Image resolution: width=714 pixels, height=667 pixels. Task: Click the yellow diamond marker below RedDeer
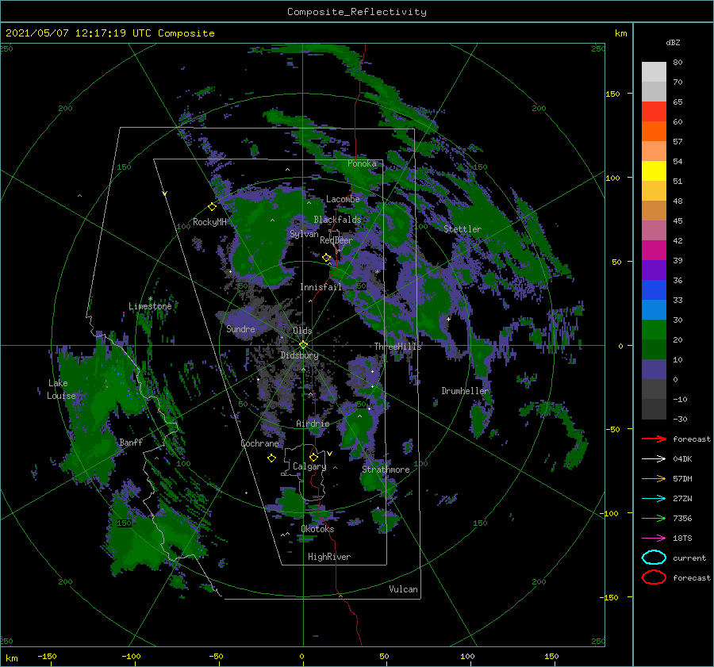point(327,258)
